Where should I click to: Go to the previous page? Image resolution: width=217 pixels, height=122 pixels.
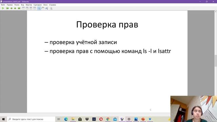pos(11,8)
